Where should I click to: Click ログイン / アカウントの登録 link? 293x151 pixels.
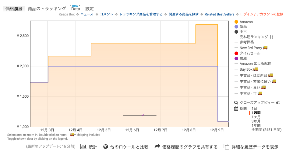pos(262,14)
